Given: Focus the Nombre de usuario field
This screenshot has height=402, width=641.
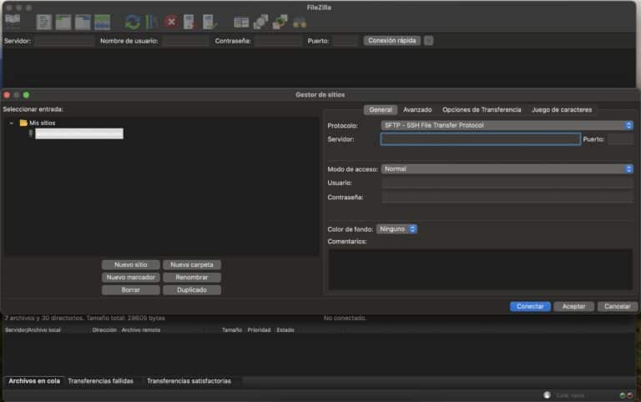Looking at the screenshot, I should click(x=184, y=41).
